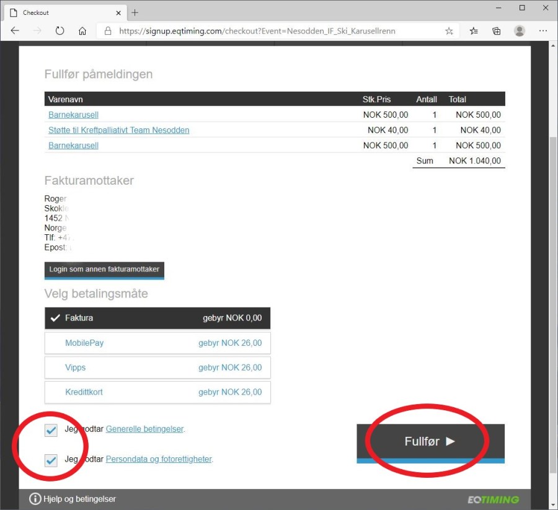This screenshot has width=558, height=510.
Task: Open browser settings and more menu
Action: pyautogui.click(x=543, y=31)
